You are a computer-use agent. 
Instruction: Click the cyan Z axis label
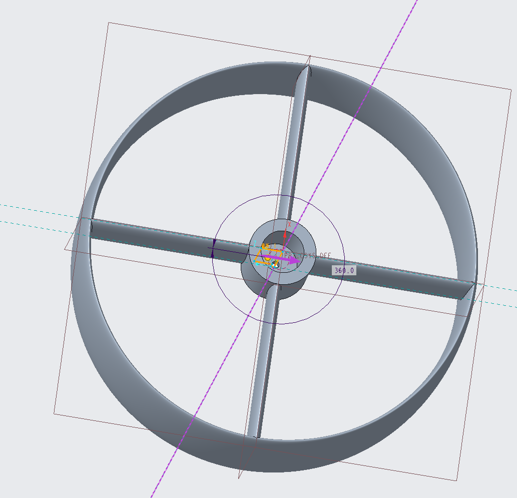[x=255, y=243]
